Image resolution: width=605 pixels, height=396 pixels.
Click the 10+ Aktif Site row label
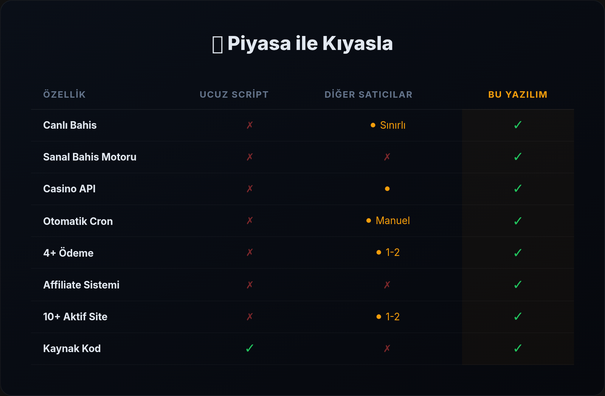click(75, 317)
